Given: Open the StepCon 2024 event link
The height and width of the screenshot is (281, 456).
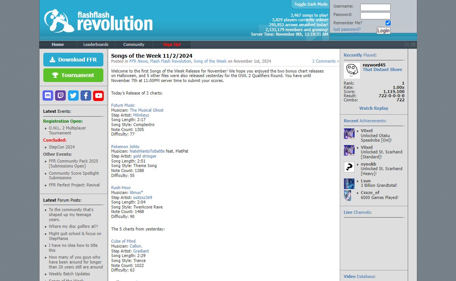Looking at the screenshot, I should 62,147.
